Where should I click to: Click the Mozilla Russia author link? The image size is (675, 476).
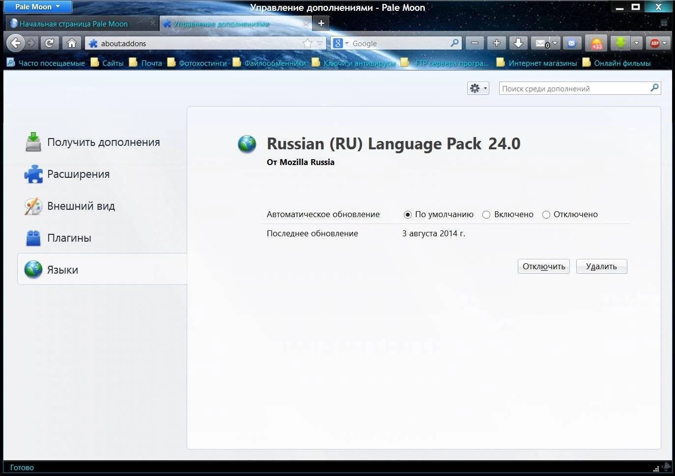point(307,162)
